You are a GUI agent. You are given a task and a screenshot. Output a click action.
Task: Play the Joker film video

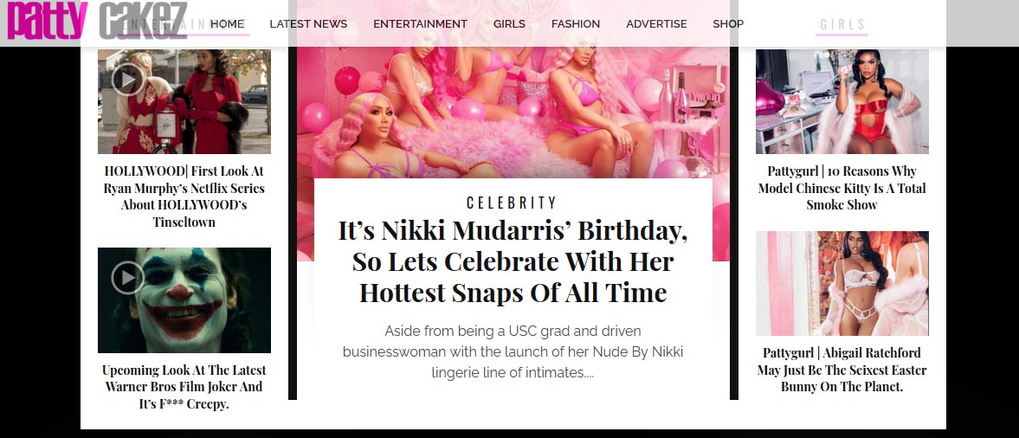click(127, 277)
